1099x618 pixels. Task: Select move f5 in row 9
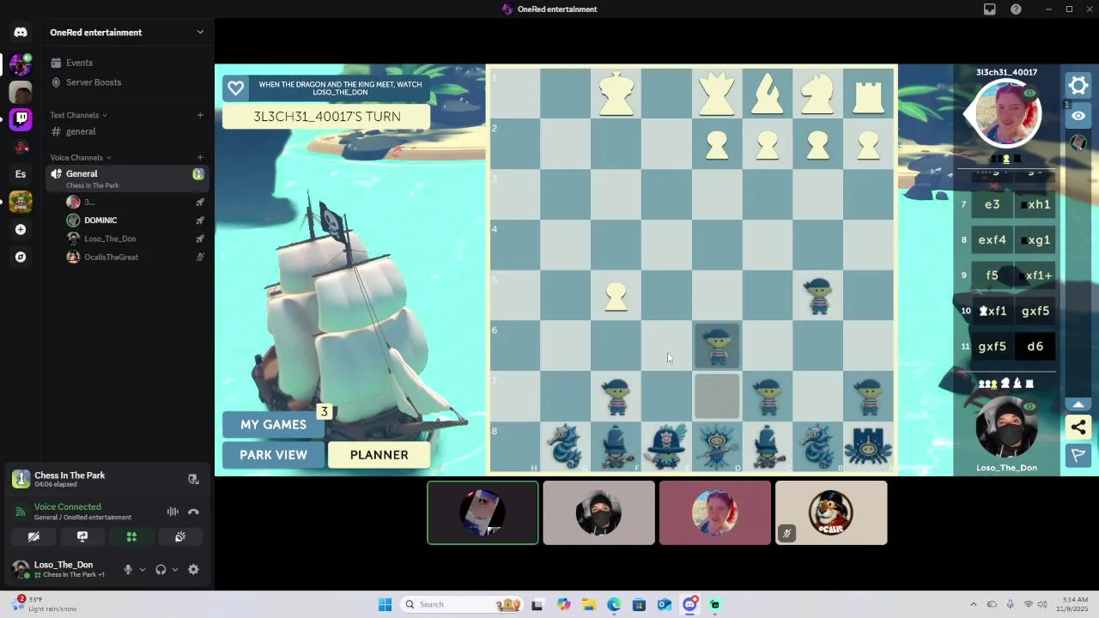point(992,276)
